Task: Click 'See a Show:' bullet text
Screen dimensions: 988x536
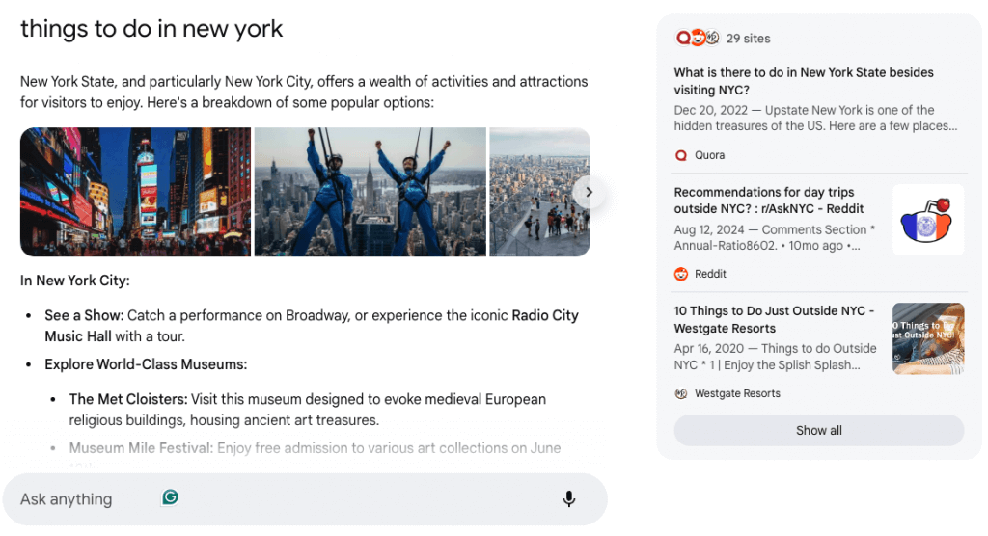Action: tap(84, 315)
